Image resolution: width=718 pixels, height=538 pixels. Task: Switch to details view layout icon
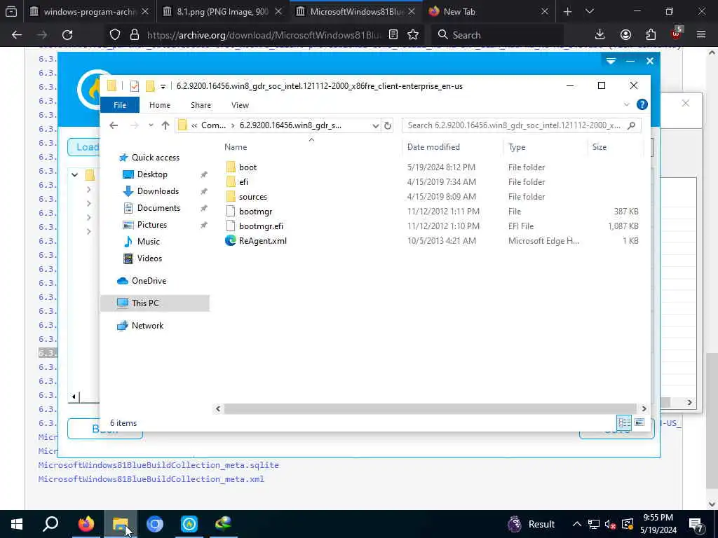(x=624, y=422)
